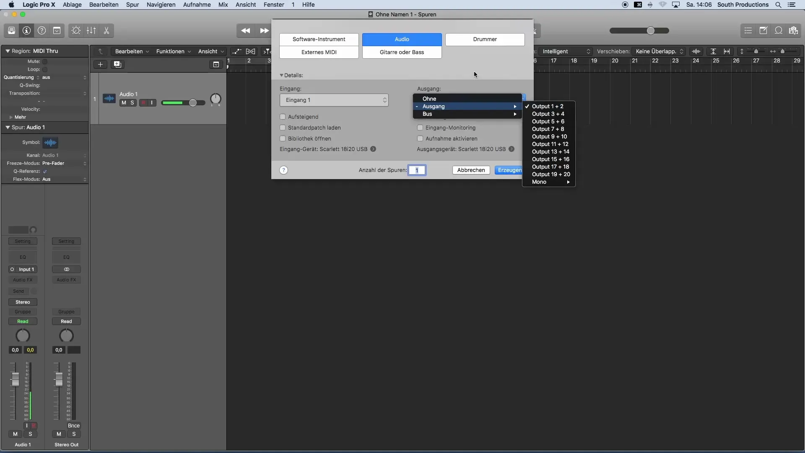Add new track with plus icon
The width and height of the screenshot is (805, 453).
100,64
